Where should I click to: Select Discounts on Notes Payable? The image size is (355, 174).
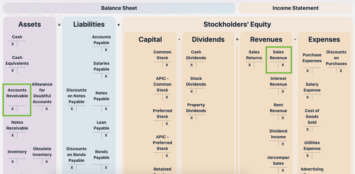[76, 99]
